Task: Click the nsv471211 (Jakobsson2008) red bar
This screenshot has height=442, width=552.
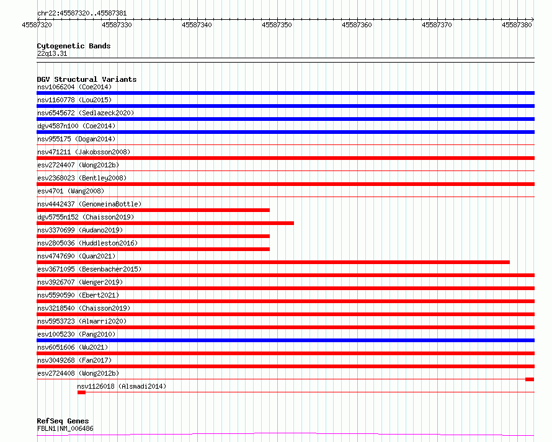Action: (285, 158)
